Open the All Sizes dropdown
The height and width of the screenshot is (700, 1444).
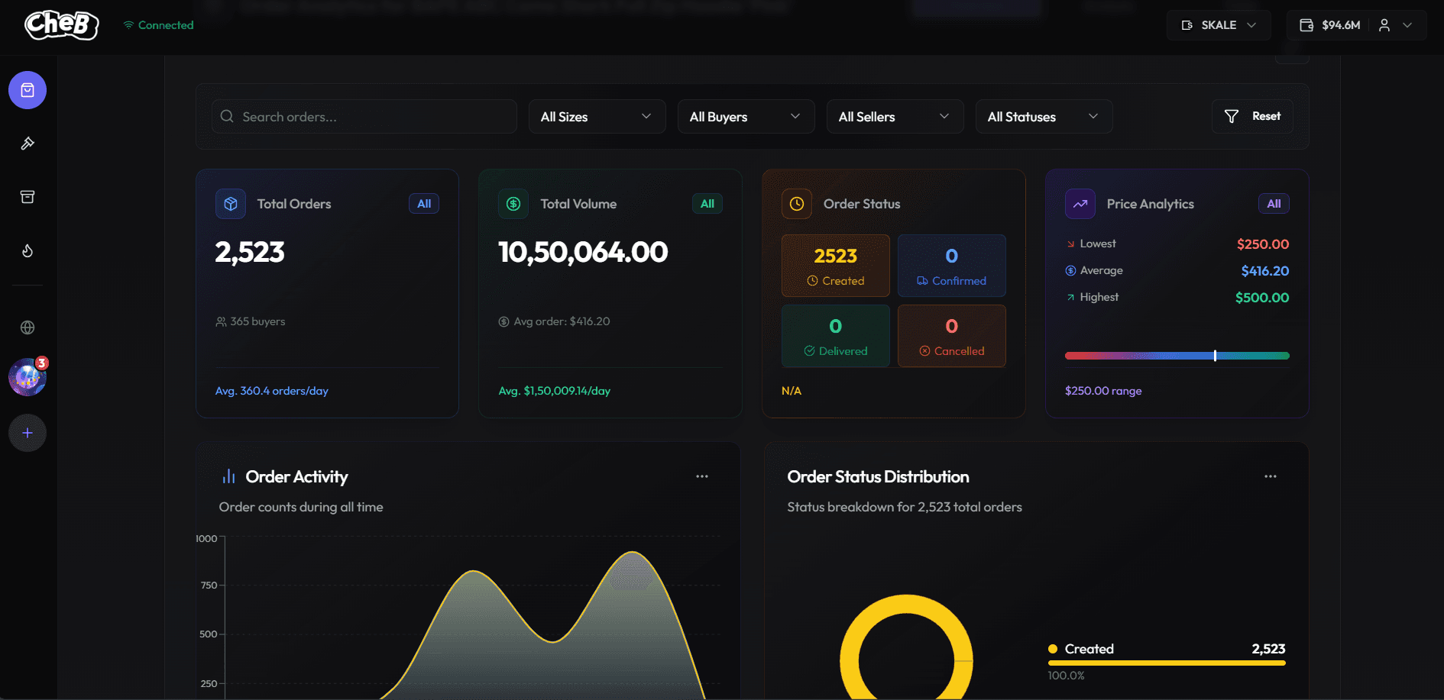597,117
